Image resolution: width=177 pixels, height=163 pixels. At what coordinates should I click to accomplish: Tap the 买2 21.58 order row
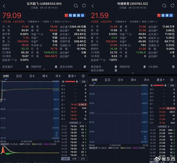(x=163, y=112)
